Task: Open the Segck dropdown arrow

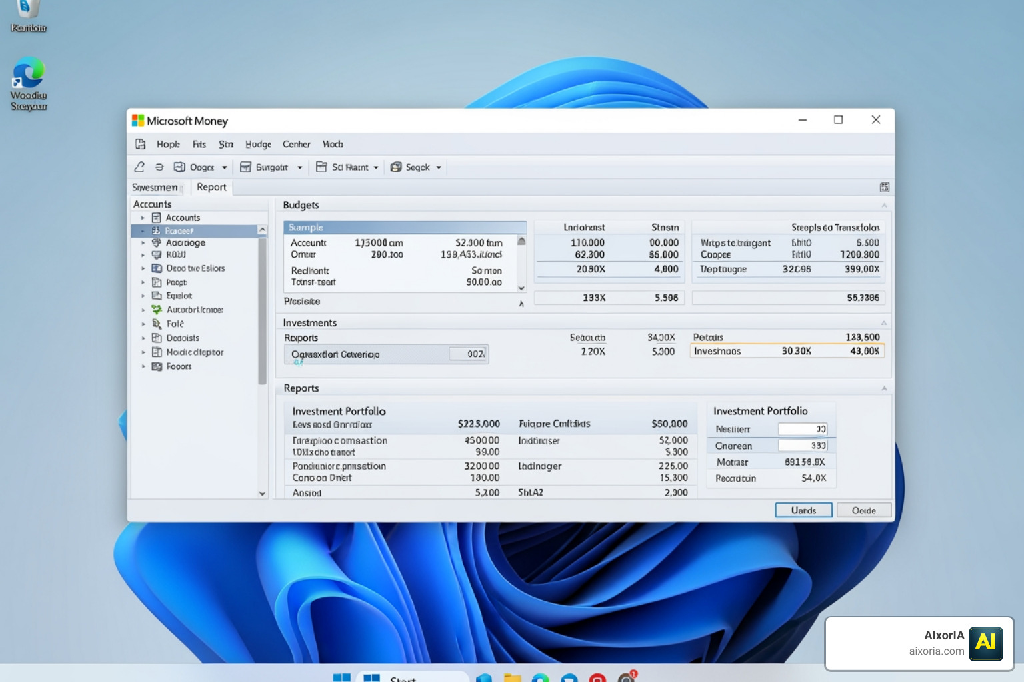Action: coord(439,168)
